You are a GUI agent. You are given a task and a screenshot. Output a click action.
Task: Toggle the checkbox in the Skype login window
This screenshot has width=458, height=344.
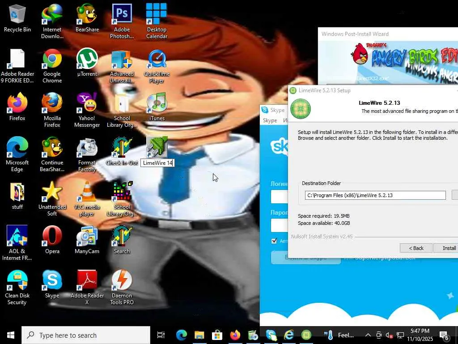click(274, 241)
